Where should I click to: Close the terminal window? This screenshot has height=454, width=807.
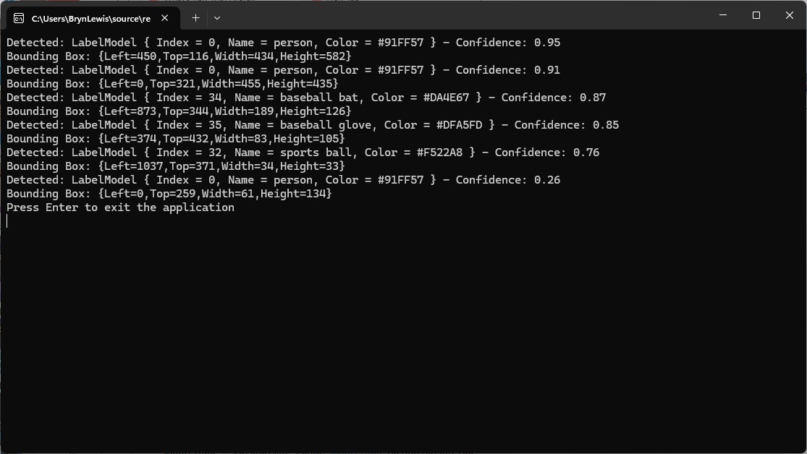click(x=790, y=15)
